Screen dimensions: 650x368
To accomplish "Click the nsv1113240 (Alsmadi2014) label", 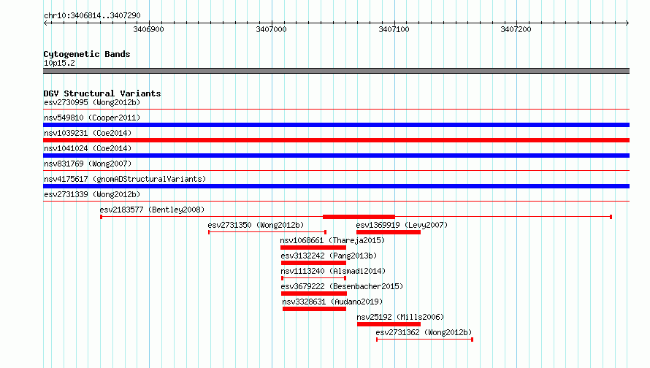I will click(x=333, y=271).
